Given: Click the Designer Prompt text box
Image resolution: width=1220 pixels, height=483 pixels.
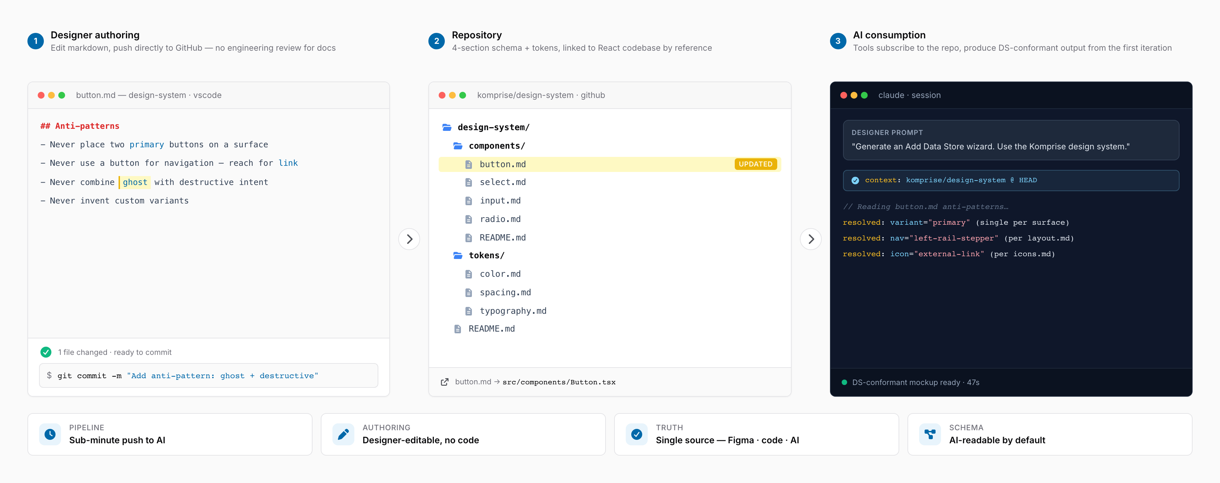Looking at the screenshot, I should point(1011,140).
